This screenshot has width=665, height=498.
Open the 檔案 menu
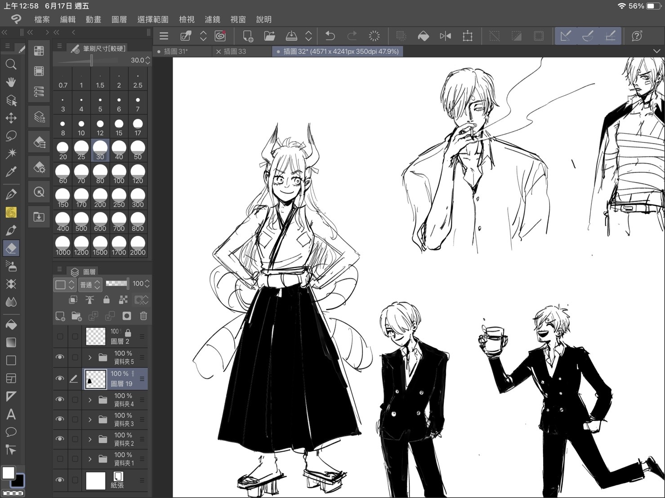point(42,19)
